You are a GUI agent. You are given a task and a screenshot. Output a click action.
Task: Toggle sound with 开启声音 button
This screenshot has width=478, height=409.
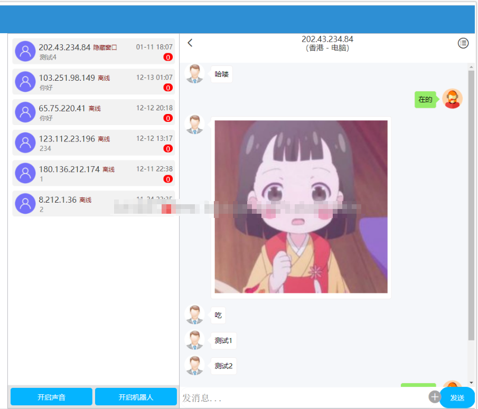pyautogui.click(x=51, y=397)
